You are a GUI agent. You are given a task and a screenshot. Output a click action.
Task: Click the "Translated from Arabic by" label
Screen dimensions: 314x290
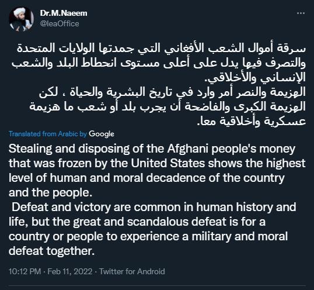[x=48, y=134]
